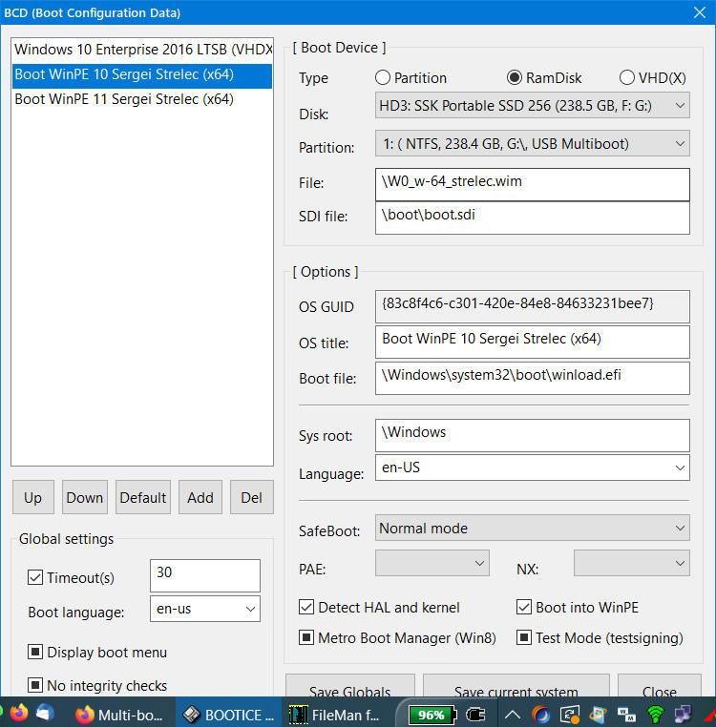Viewport: 716px width, 727px height.
Task: Open the Firefox icon pinned on taskbar
Action: coord(19,713)
